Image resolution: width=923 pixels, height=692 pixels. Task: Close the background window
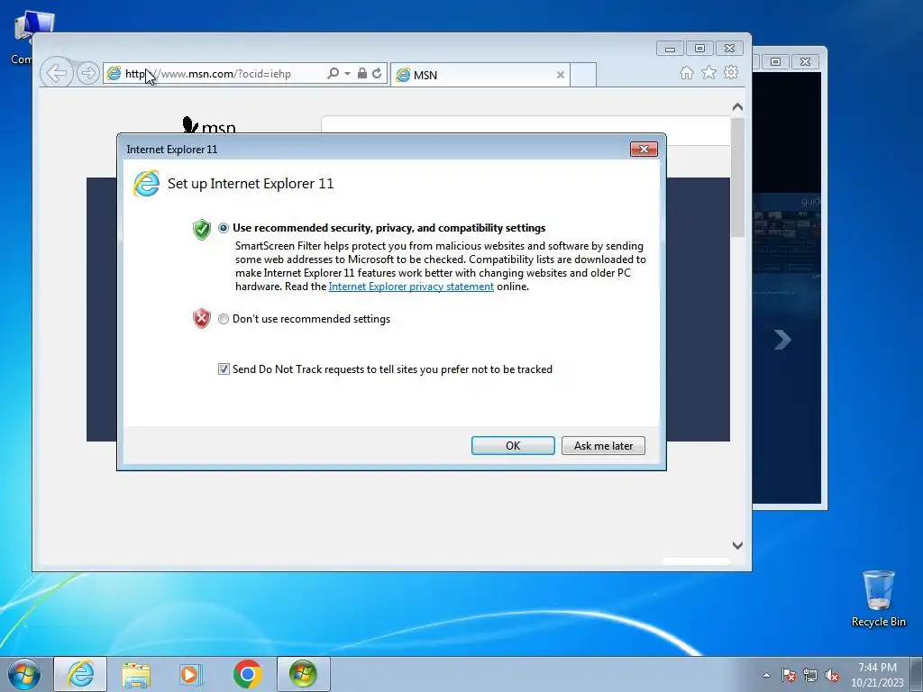805,61
